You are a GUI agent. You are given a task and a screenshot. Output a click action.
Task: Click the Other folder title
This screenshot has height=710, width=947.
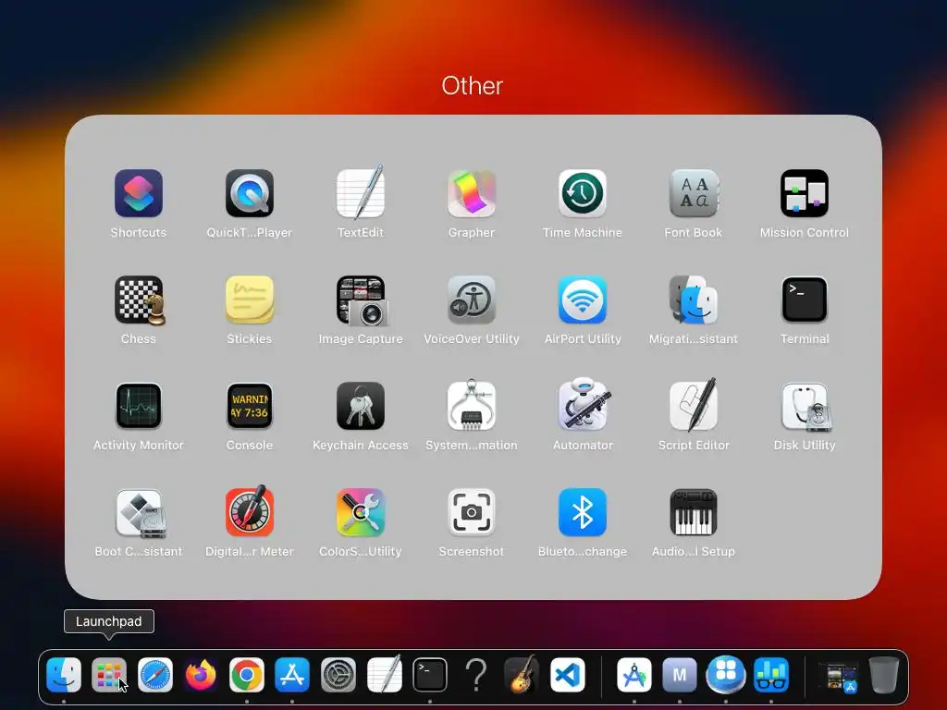472,86
